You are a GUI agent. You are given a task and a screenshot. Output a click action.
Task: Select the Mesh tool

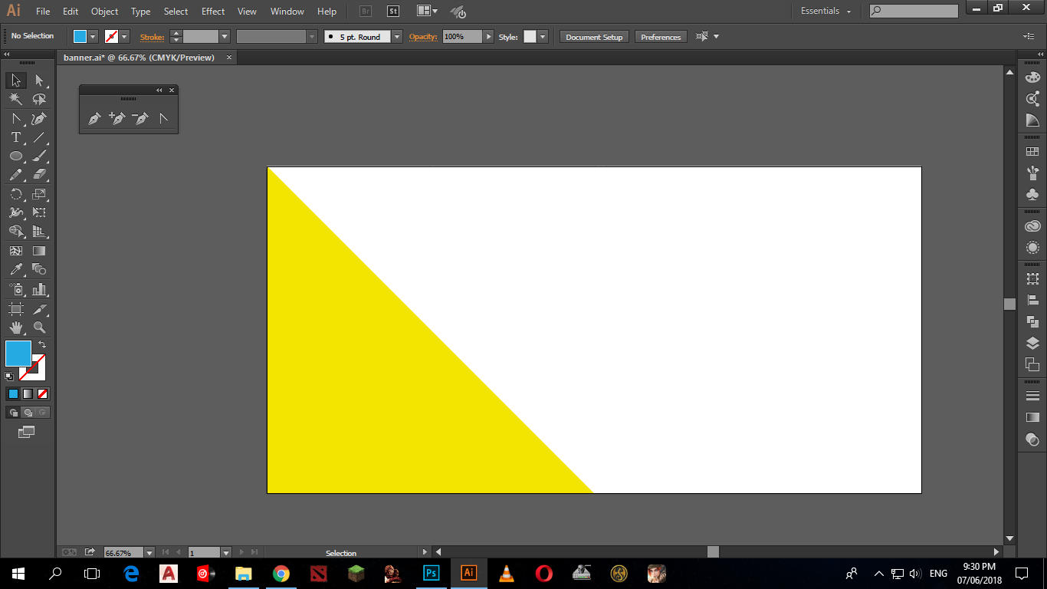16,251
